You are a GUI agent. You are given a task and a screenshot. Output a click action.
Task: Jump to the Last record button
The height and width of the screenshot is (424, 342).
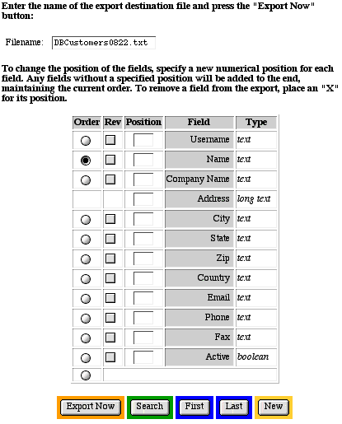[x=234, y=407]
